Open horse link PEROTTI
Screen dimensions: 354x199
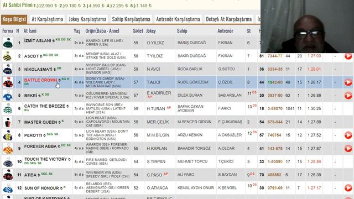coord(33,135)
